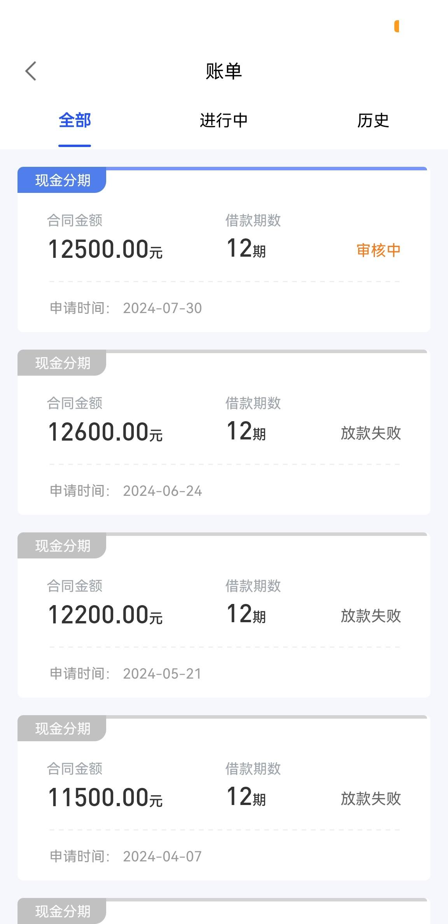This screenshot has width=448, height=924.
Task: Tap the partially visible bottom 现金分期 tag
Action: pos(62,911)
